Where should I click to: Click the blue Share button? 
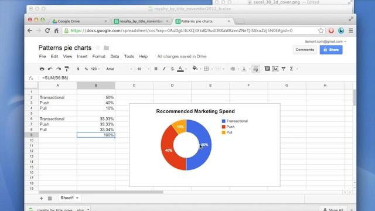(x=331, y=50)
